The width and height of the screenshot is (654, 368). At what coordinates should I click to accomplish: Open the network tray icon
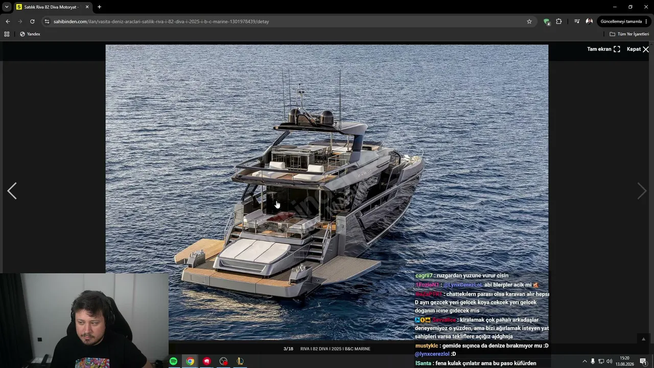point(601,361)
